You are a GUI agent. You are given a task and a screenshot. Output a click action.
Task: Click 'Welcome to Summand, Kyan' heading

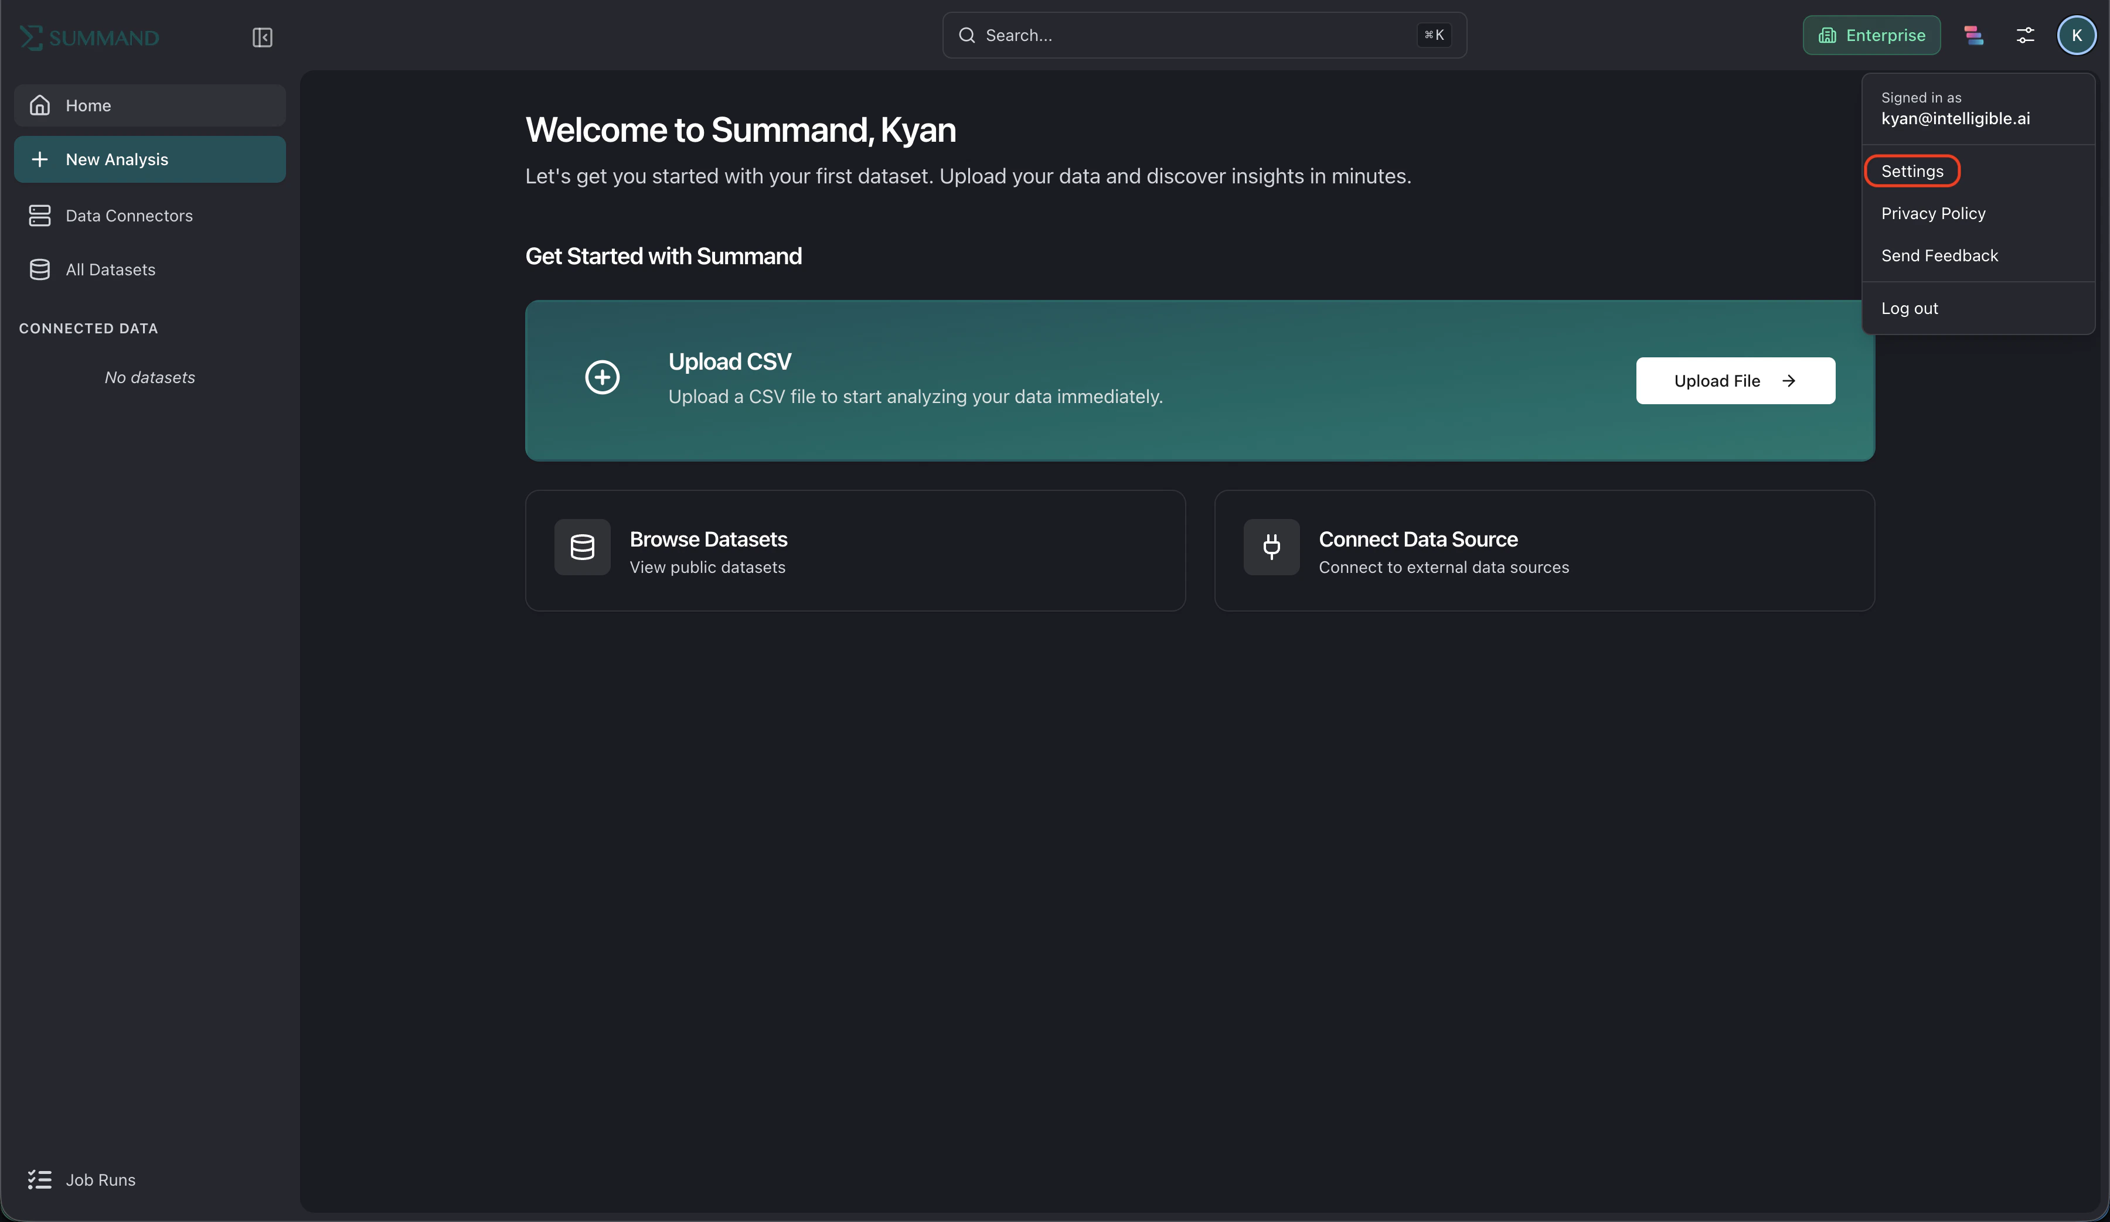(740, 131)
